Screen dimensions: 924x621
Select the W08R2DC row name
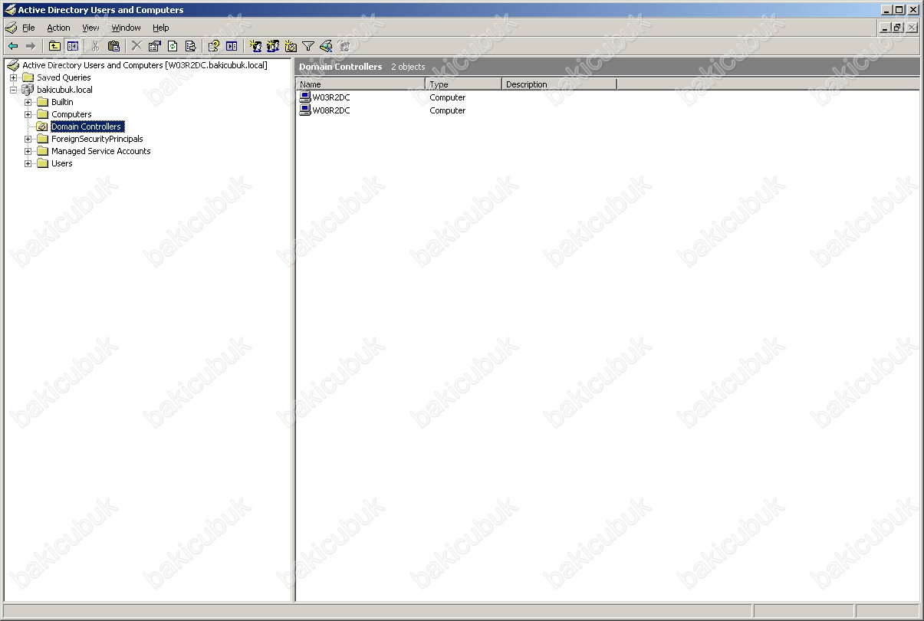pos(331,110)
